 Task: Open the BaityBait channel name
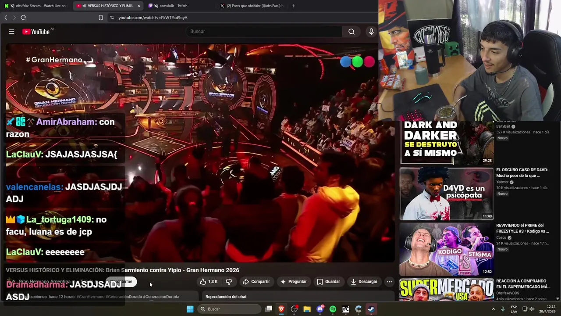tap(503, 126)
